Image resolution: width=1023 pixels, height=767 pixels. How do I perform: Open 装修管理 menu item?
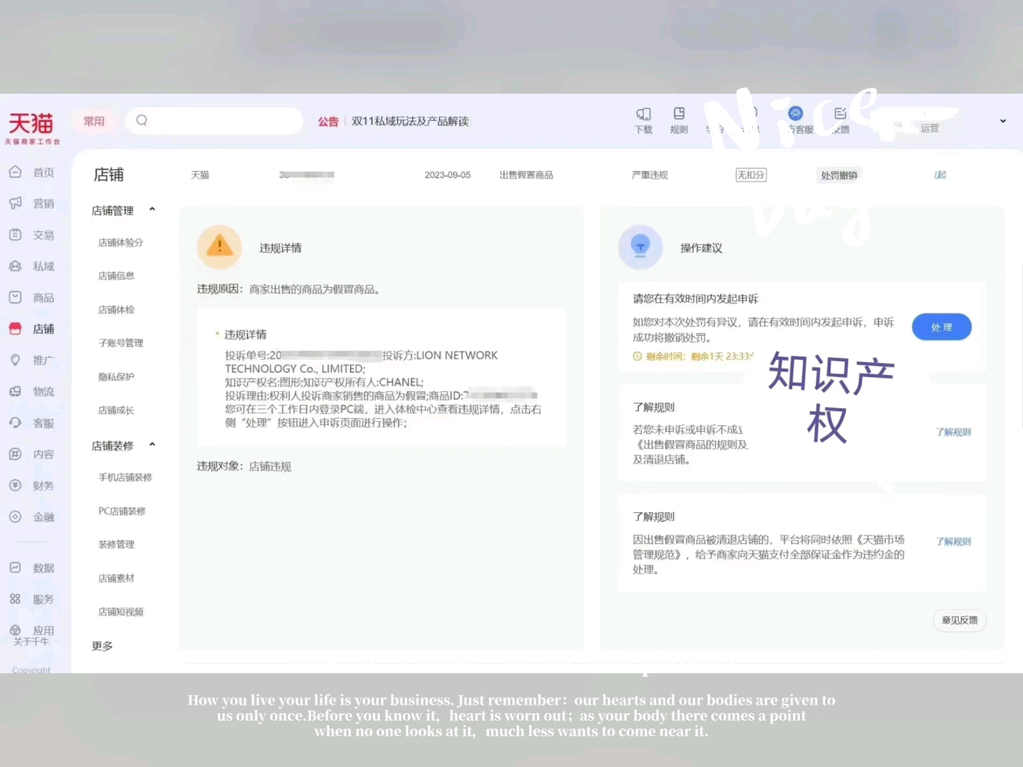117,544
